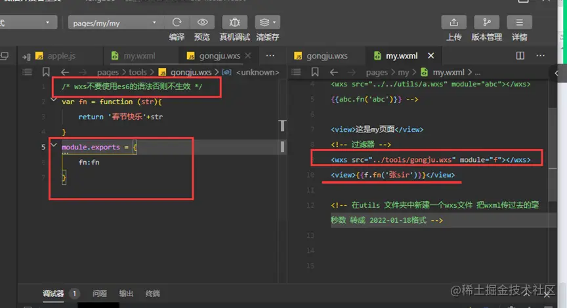The height and width of the screenshot is (308, 567).
Task: Open the clear cache (清缓存) layers dropdown
Action: pos(267,22)
